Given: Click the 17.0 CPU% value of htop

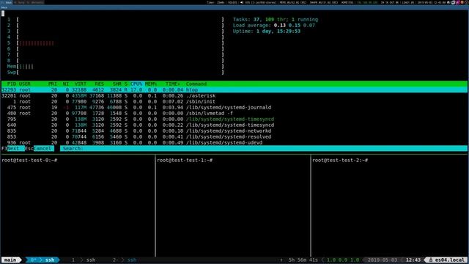Looking at the screenshot, I should [x=136, y=89].
